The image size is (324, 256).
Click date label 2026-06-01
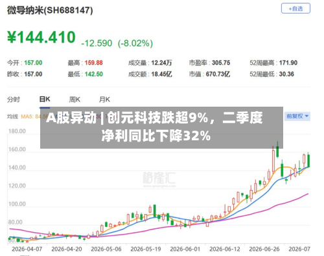click(185, 249)
